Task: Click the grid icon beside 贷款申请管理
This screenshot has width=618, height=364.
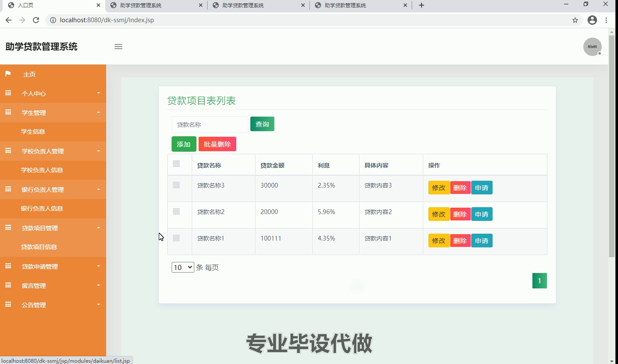Action: pos(8,266)
